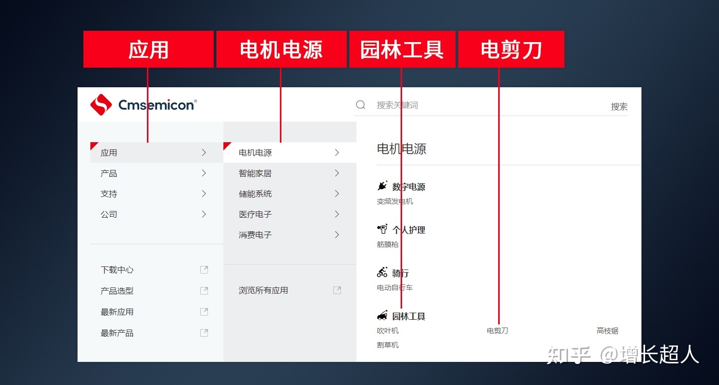Choose 储能系统 application category
This screenshot has width=719, height=385.
(x=290, y=194)
